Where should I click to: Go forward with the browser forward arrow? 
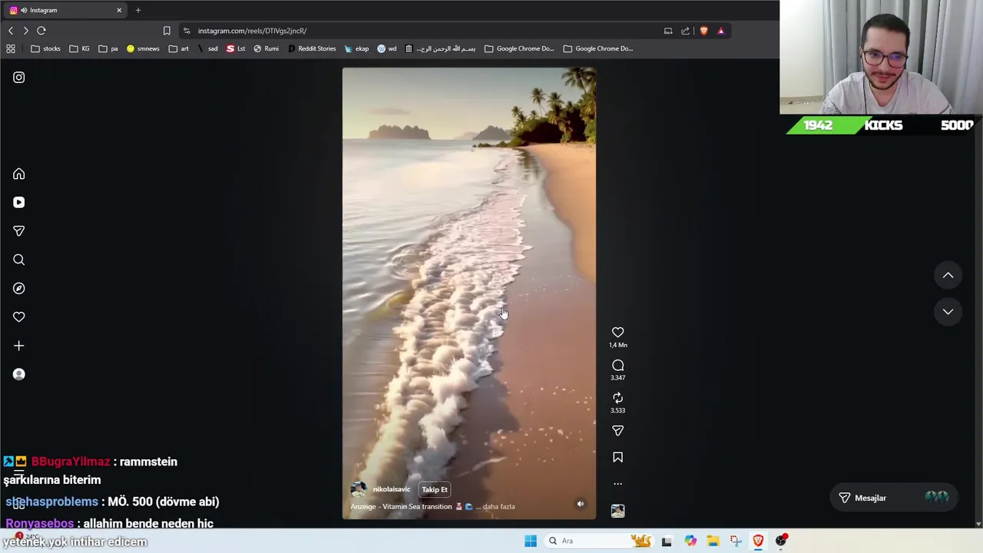[x=25, y=31]
